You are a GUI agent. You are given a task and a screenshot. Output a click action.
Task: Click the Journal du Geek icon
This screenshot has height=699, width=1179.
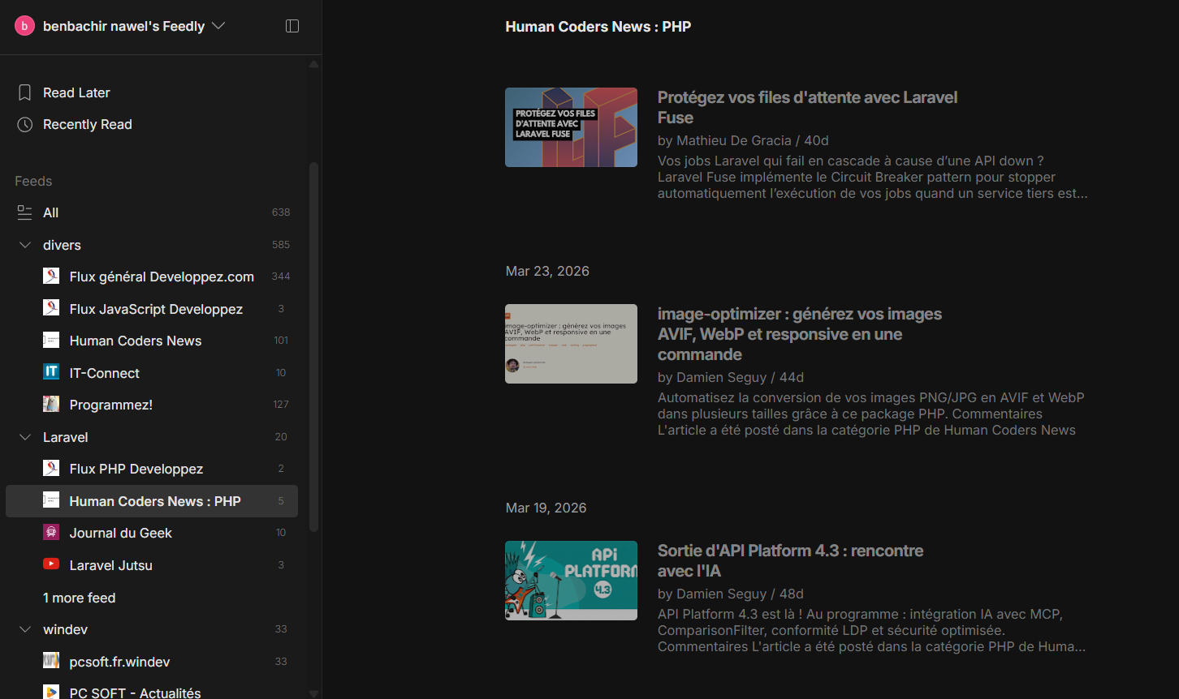51,533
